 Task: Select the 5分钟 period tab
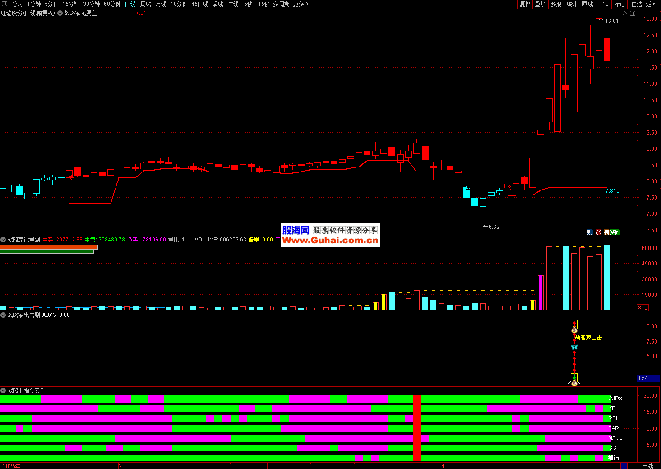pyautogui.click(x=51, y=4)
